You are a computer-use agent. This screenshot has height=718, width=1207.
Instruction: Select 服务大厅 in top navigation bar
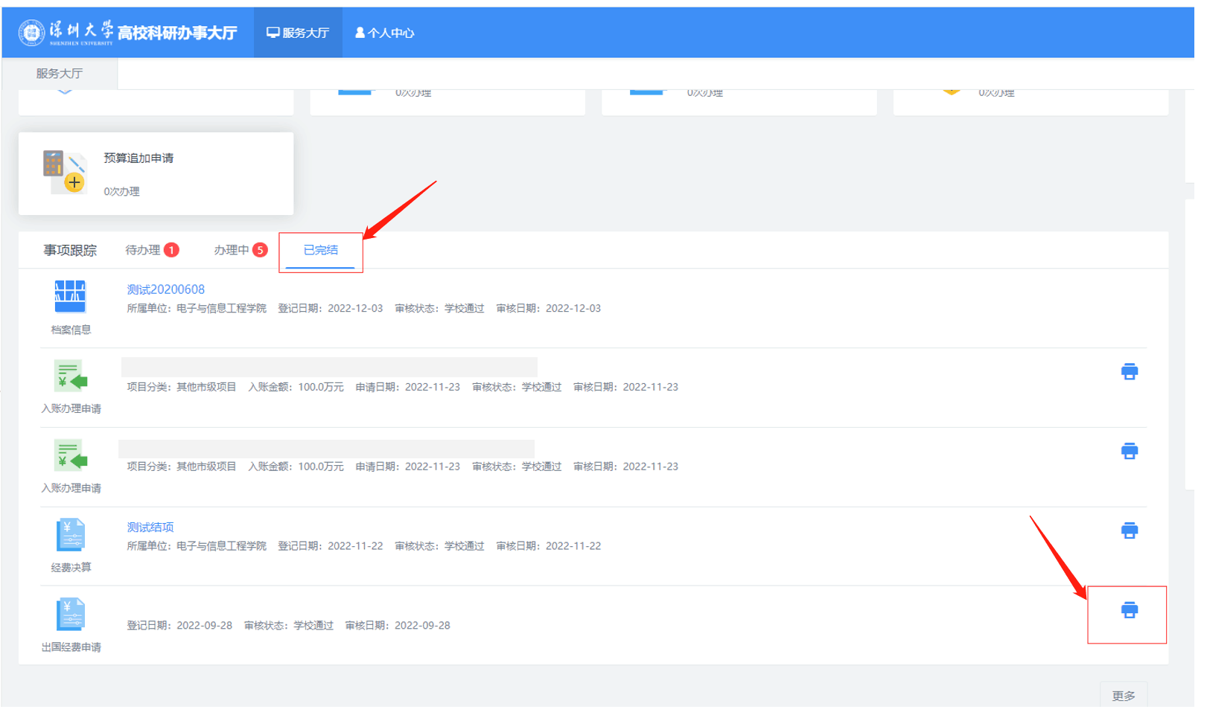point(298,33)
